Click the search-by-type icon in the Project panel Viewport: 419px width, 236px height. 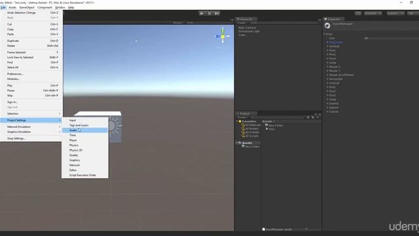[308, 117]
